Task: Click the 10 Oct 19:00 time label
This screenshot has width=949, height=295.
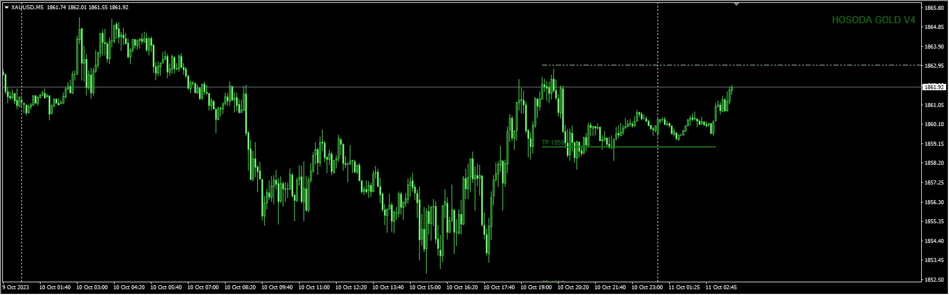Action: point(536,287)
